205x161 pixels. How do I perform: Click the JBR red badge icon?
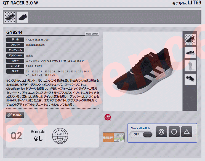coord(108,117)
